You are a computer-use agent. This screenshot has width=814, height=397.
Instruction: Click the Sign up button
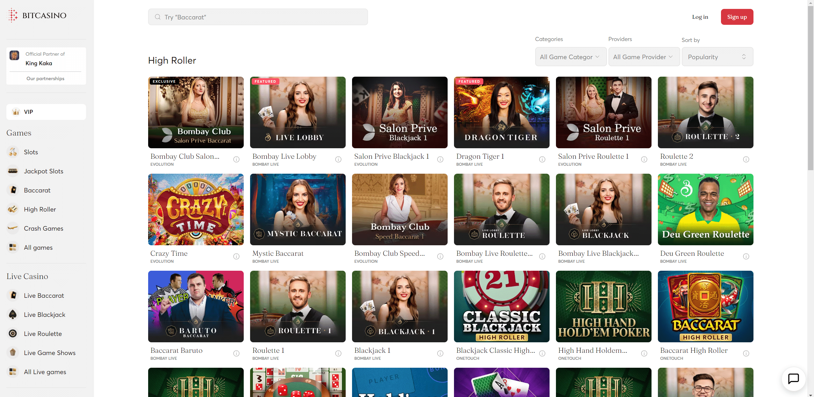pos(737,17)
